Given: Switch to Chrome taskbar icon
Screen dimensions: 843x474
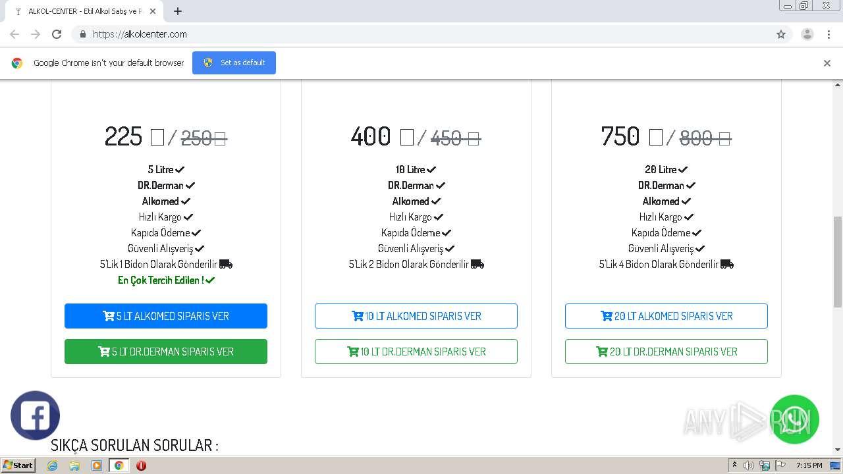Looking at the screenshot, I should point(119,465).
